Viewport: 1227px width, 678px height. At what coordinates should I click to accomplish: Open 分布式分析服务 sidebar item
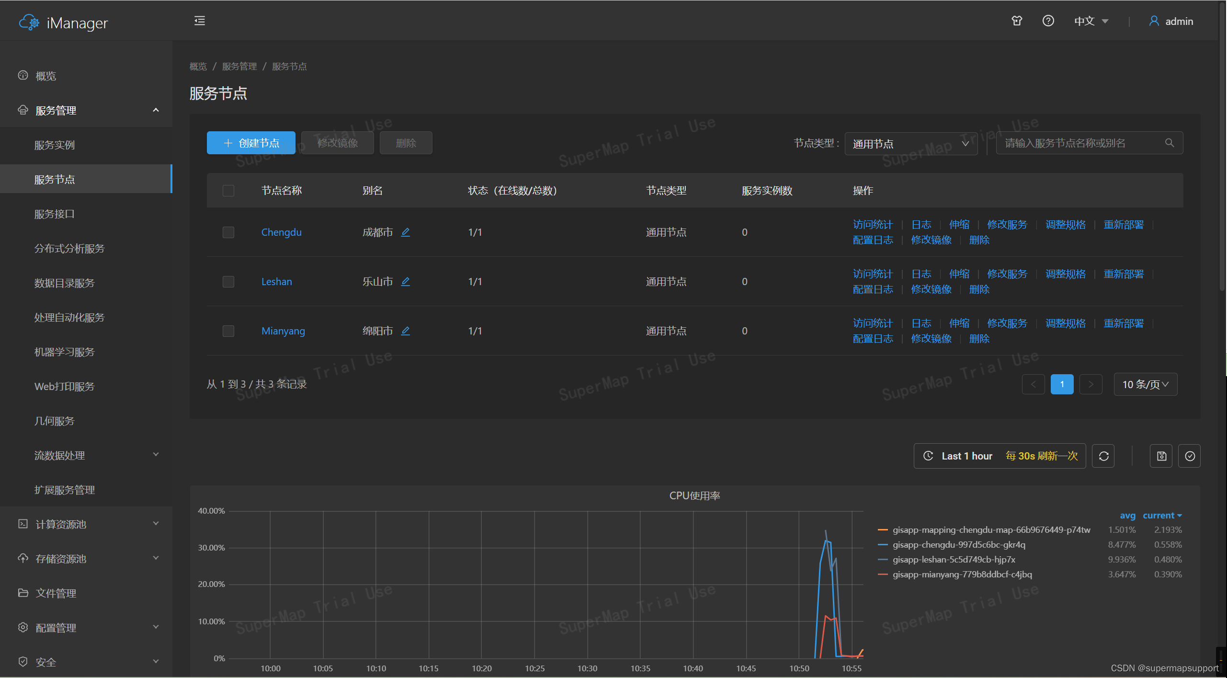[x=69, y=248]
